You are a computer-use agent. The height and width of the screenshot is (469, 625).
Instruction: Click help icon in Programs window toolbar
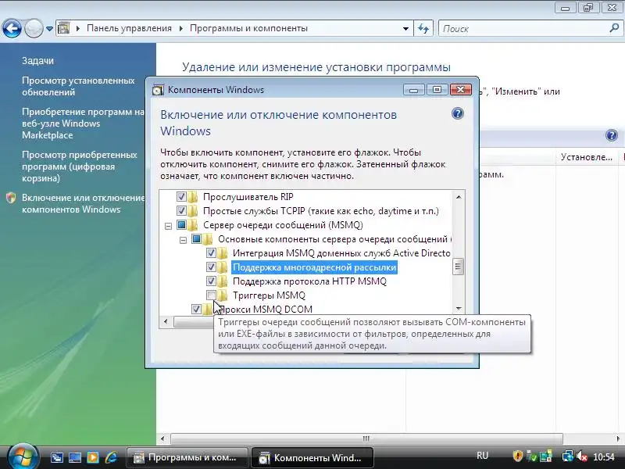[612, 135]
